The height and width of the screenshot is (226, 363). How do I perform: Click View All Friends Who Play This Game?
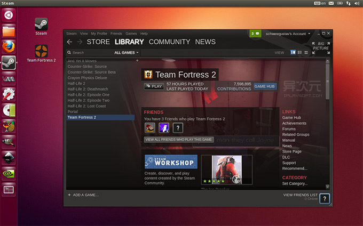pos(179,139)
